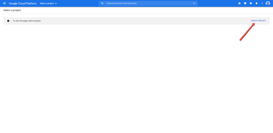
Task: Open the Select a project dropdown
Action: coord(48,3)
